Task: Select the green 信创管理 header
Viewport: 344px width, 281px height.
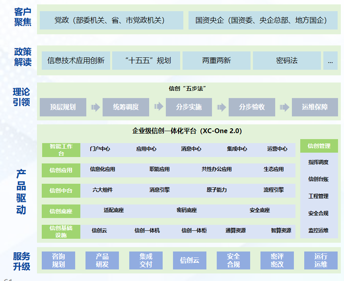Action: coord(319,146)
